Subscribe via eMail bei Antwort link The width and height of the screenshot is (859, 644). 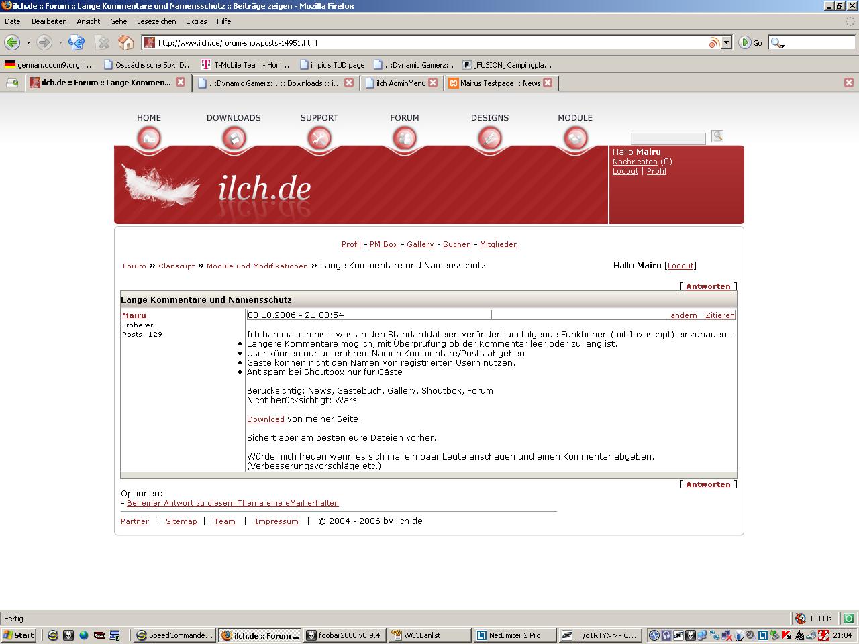pos(233,503)
